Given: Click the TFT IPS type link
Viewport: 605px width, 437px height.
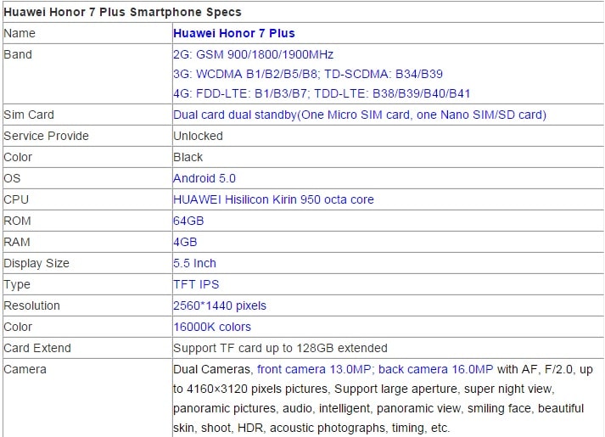Looking at the screenshot, I should point(196,284).
